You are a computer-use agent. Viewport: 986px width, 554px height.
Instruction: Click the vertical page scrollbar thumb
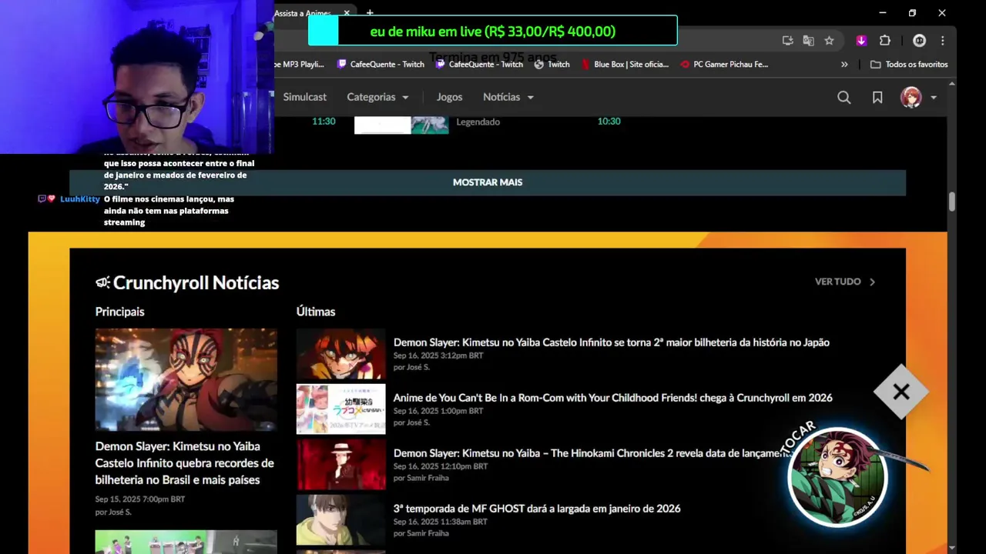[x=952, y=202]
